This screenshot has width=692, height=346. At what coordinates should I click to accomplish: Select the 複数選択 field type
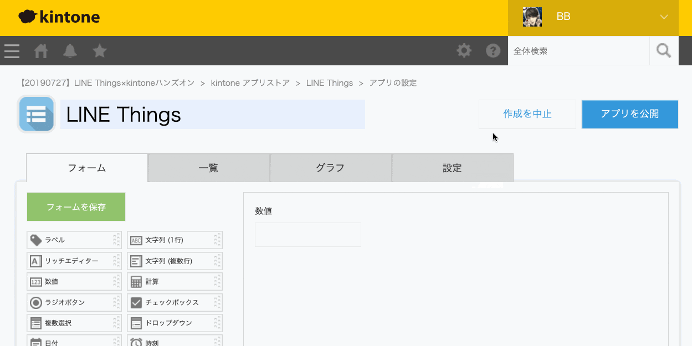[74, 323]
